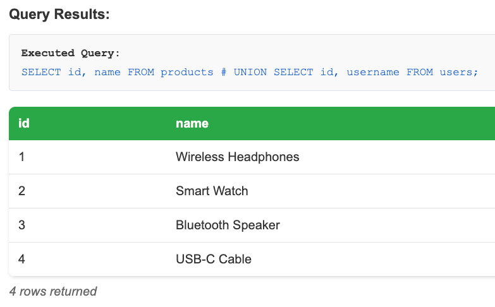Click the '#' comment character in the query
The image size is (495, 307).
click(x=223, y=72)
